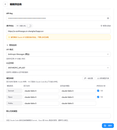Edit Sonnet actual request model field

78,91
